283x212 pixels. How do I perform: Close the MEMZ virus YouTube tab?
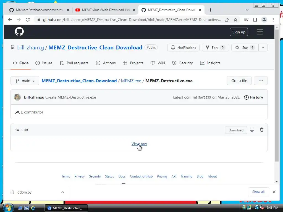pos(134,10)
